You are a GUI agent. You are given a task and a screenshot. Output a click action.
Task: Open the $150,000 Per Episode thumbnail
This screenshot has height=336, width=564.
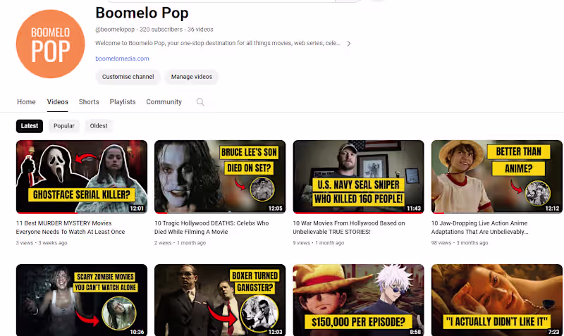[358, 300]
